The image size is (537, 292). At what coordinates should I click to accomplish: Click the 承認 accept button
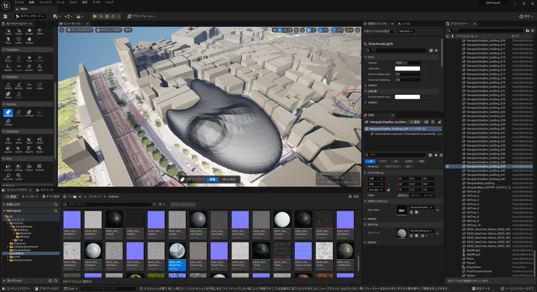[213, 179]
